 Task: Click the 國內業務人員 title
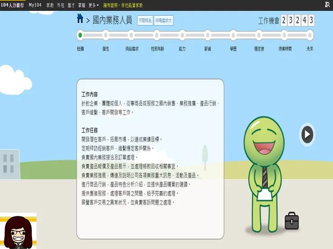[112, 20]
